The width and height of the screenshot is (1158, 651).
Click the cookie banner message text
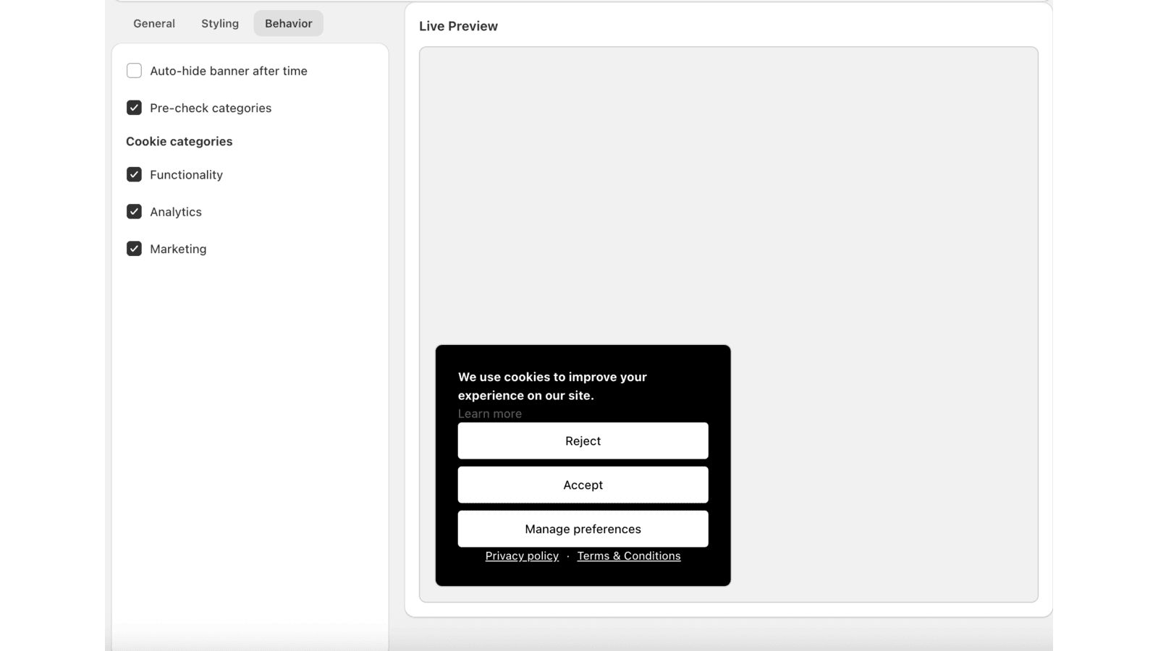(x=552, y=386)
